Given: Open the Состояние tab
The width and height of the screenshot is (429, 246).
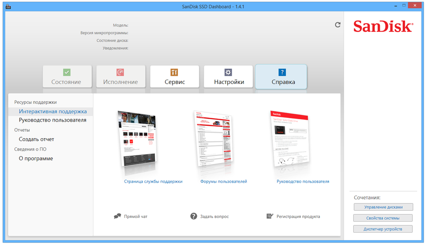Looking at the screenshot, I should coord(67,76).
